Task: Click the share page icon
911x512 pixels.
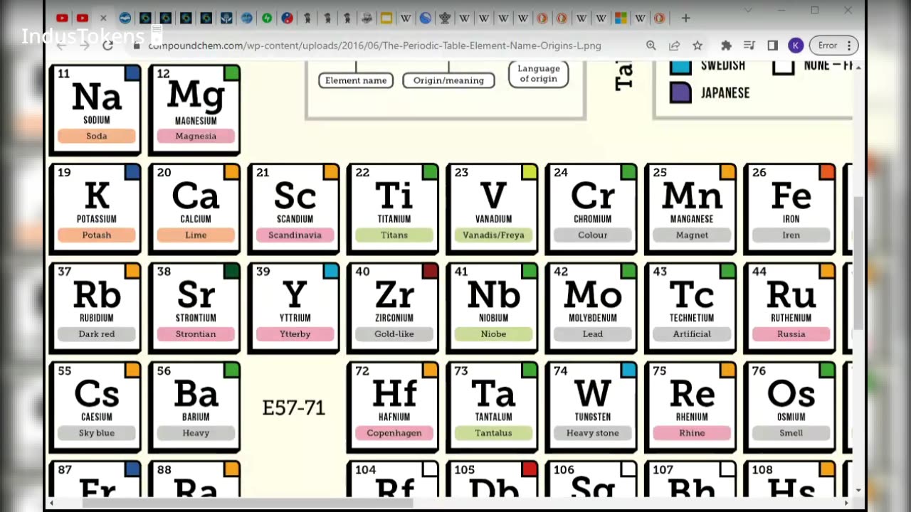Action: 674,46
